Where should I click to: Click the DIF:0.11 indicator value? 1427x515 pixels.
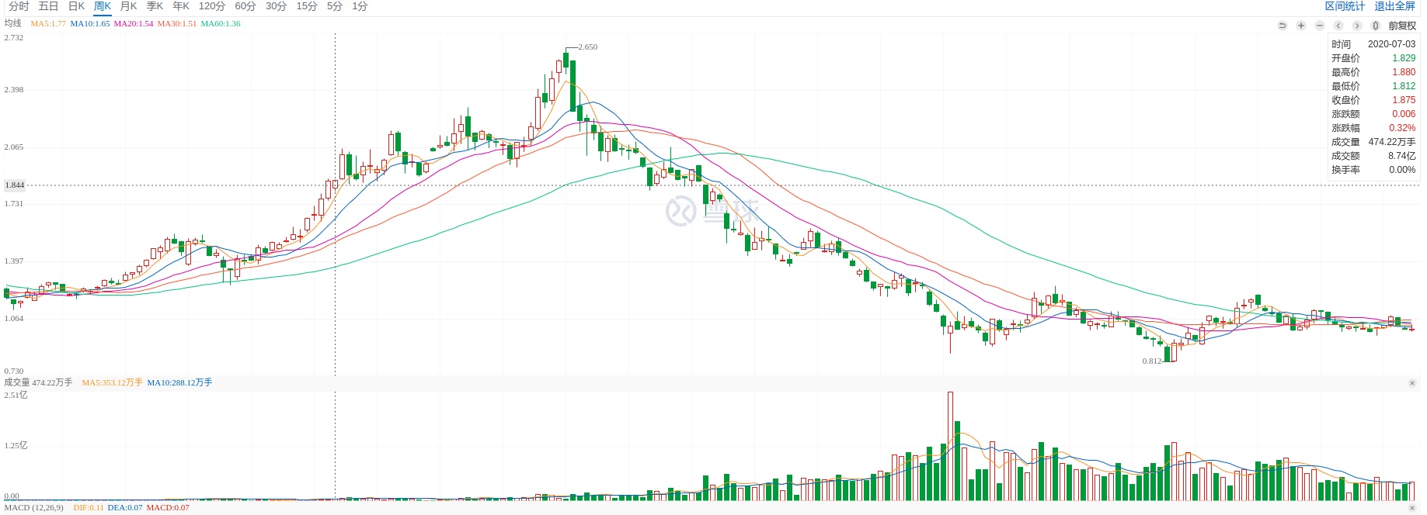click(89, 508)
